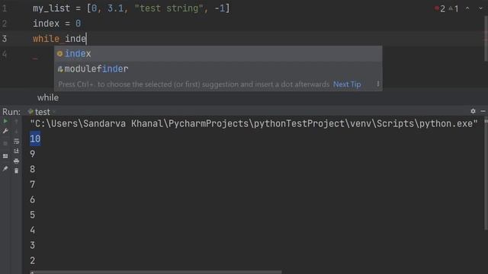This screenshot has width=488, height=274.
Task: Click the output value 6
Action: (x=32, y=199)
